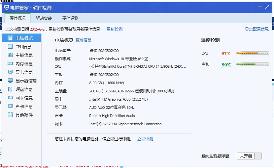Click the 复制信息 link
Viewport: 274px width, 168px height.
pyautogui.click(x=84, y=40)
